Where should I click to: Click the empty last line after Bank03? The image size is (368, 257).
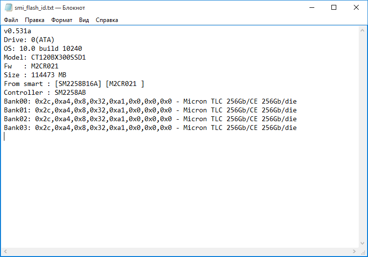tap(181, 137)
